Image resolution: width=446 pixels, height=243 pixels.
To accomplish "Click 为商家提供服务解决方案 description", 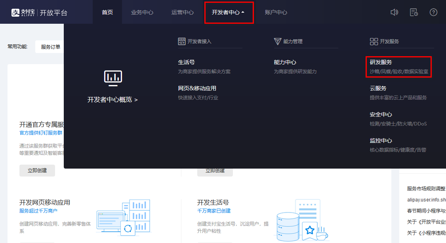I will tap(204, 72).
